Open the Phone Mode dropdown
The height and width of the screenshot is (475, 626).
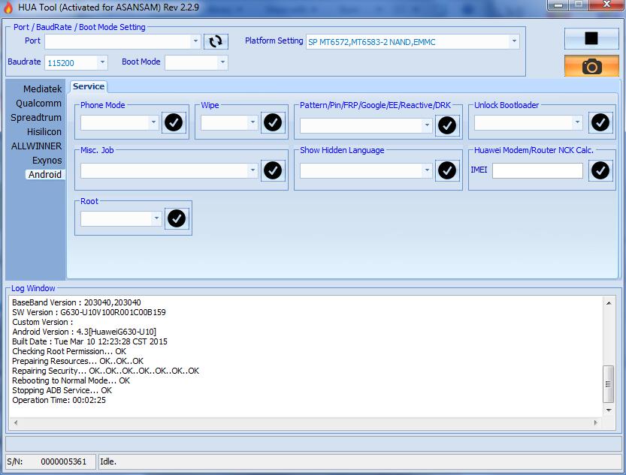point(153,122)
